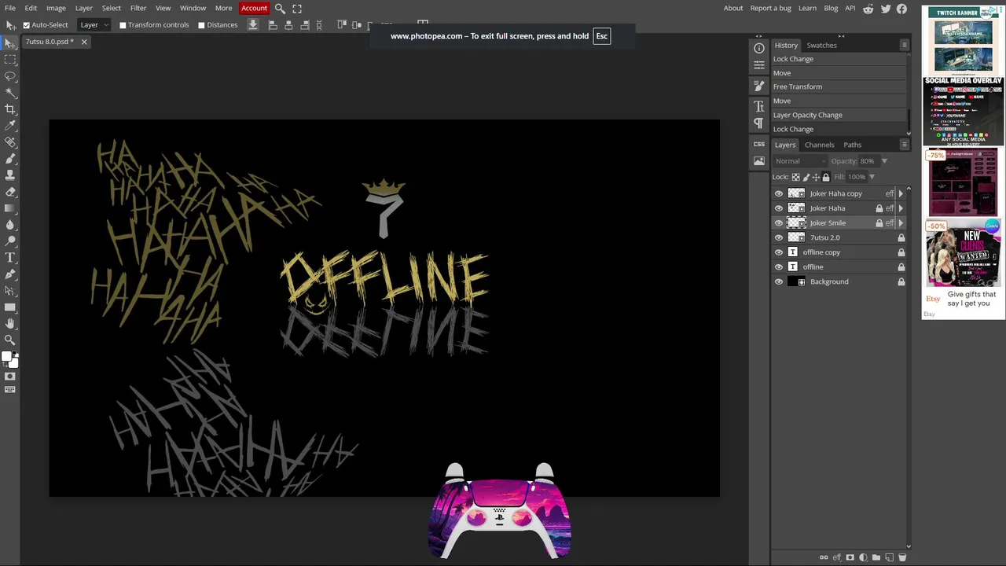1006x566 pixels.
Task: Toggle the Auto-Select checkbox
Action: coord(26,25)
